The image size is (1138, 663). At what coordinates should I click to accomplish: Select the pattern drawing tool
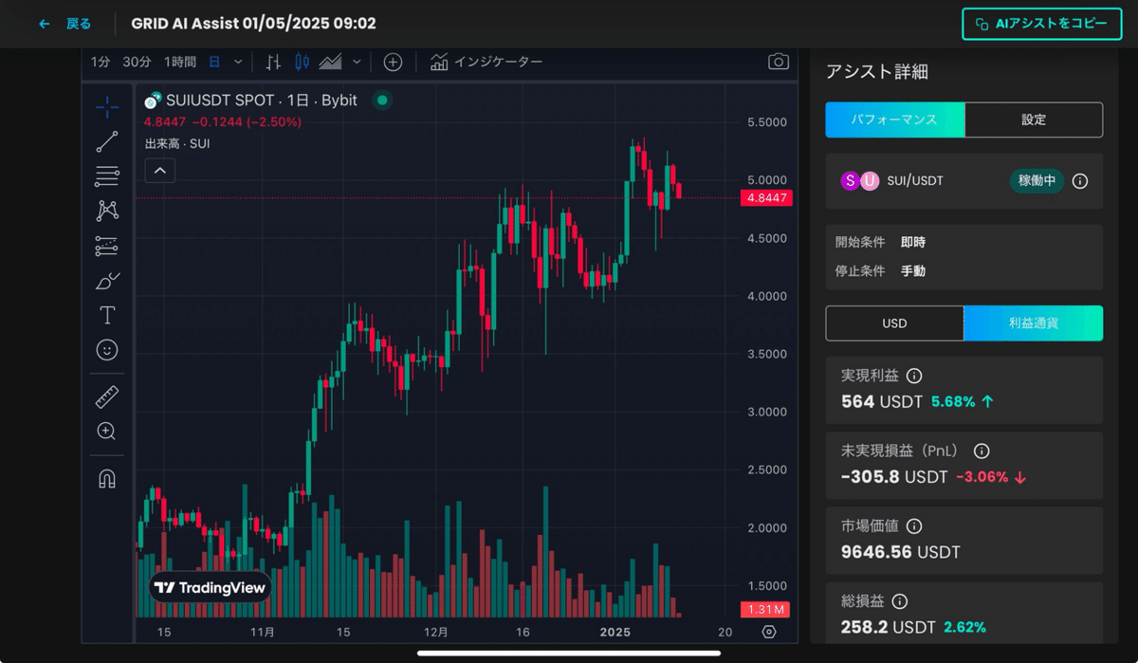[x=107, y=211]
